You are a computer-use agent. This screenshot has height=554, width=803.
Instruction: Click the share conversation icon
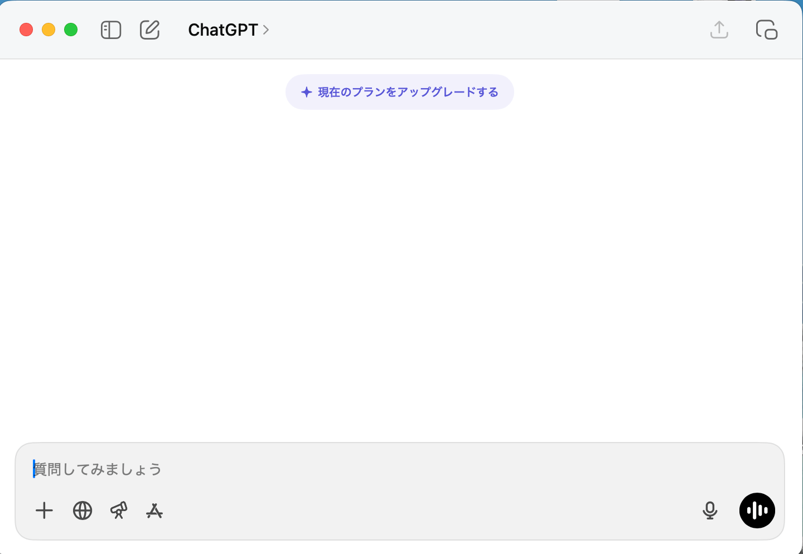(719, 30)
